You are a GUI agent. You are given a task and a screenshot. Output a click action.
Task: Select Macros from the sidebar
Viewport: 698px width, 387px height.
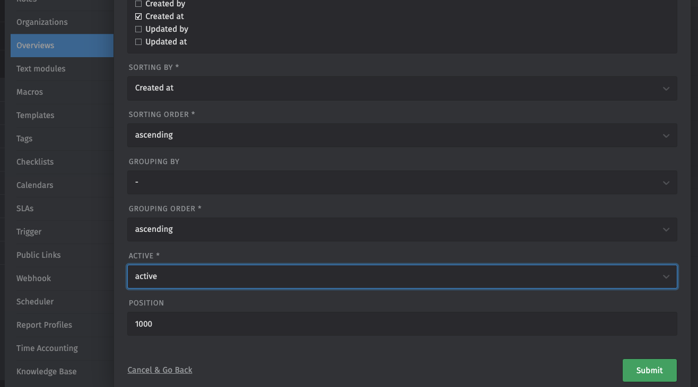pyautogui.click(x=30, y=92)
